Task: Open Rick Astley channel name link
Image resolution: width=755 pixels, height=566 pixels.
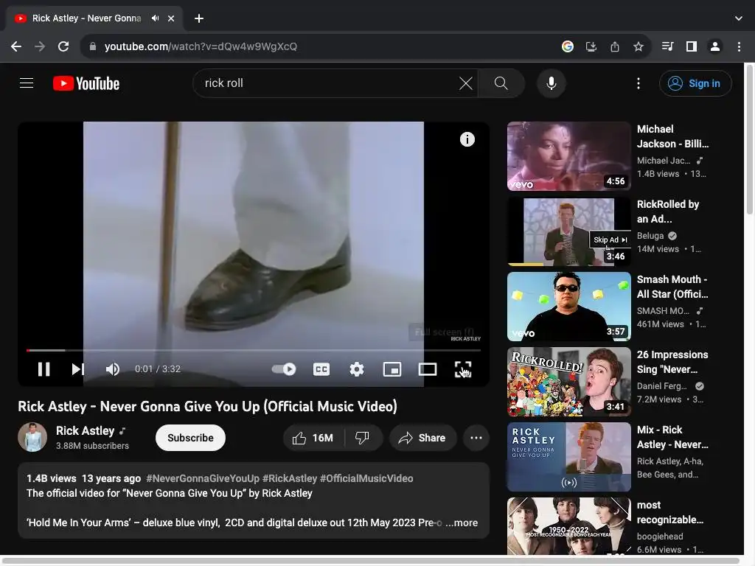Action: coord(86,430)
